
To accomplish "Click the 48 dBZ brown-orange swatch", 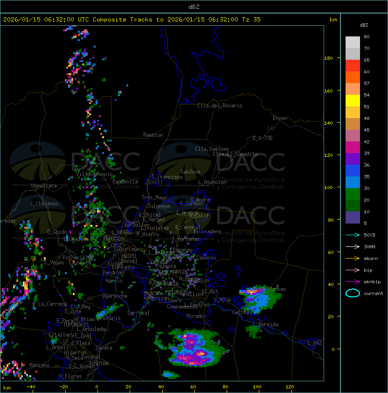I will (353, 124).
